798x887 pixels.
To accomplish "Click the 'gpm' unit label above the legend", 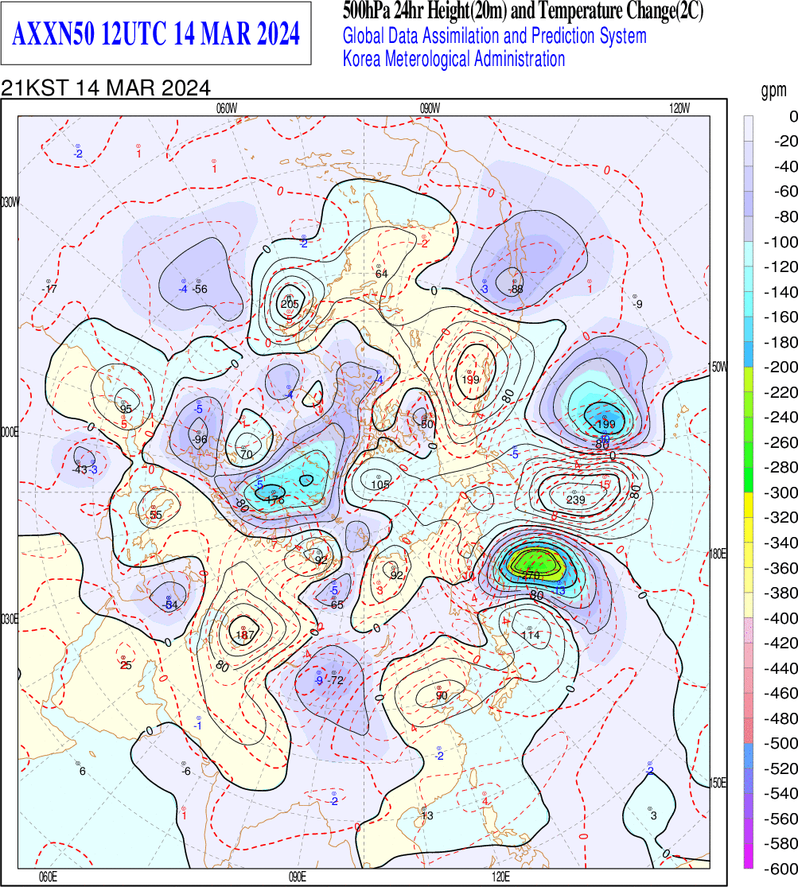I will [x=773, y=91].
